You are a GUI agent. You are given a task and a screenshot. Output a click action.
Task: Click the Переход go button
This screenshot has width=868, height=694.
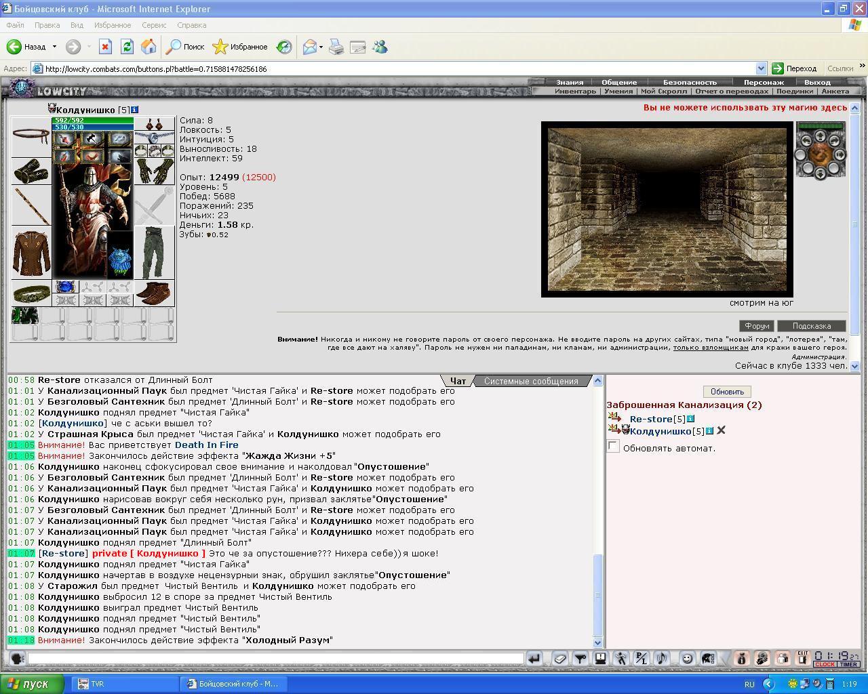pyautogui.click(x=795, y=68)
